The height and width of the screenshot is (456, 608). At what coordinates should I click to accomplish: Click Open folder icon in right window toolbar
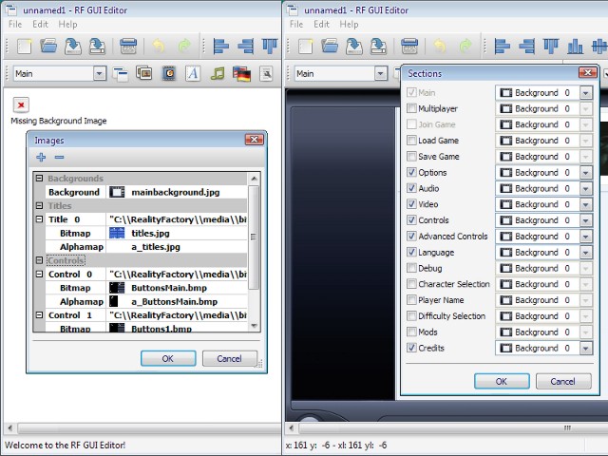pos(330,46)
